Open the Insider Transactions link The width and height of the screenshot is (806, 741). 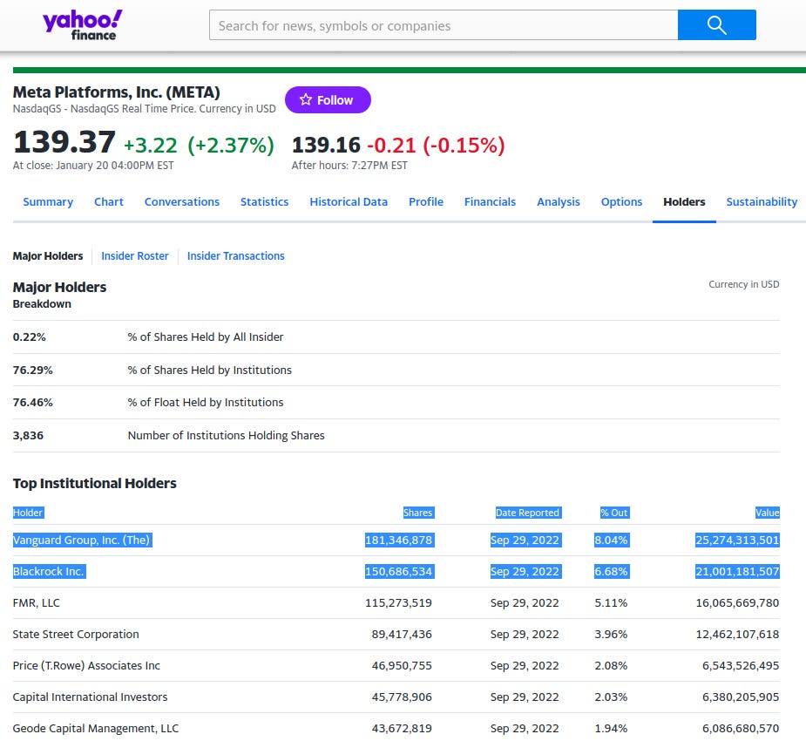coord(235,255)
